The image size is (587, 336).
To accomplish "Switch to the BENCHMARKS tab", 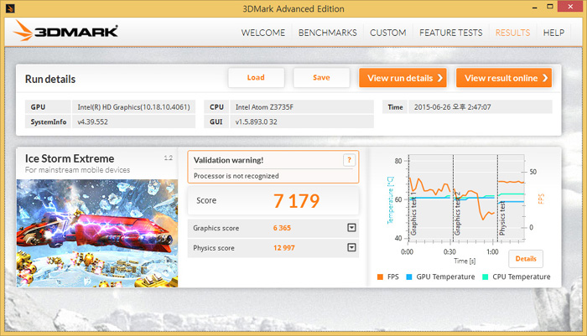I will (x=328, y=33).
